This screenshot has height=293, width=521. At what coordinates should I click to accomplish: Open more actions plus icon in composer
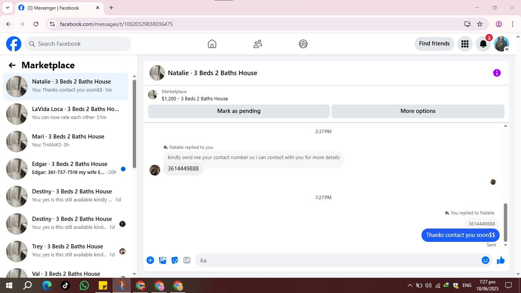pyautogui.click(x=150, y=260)
